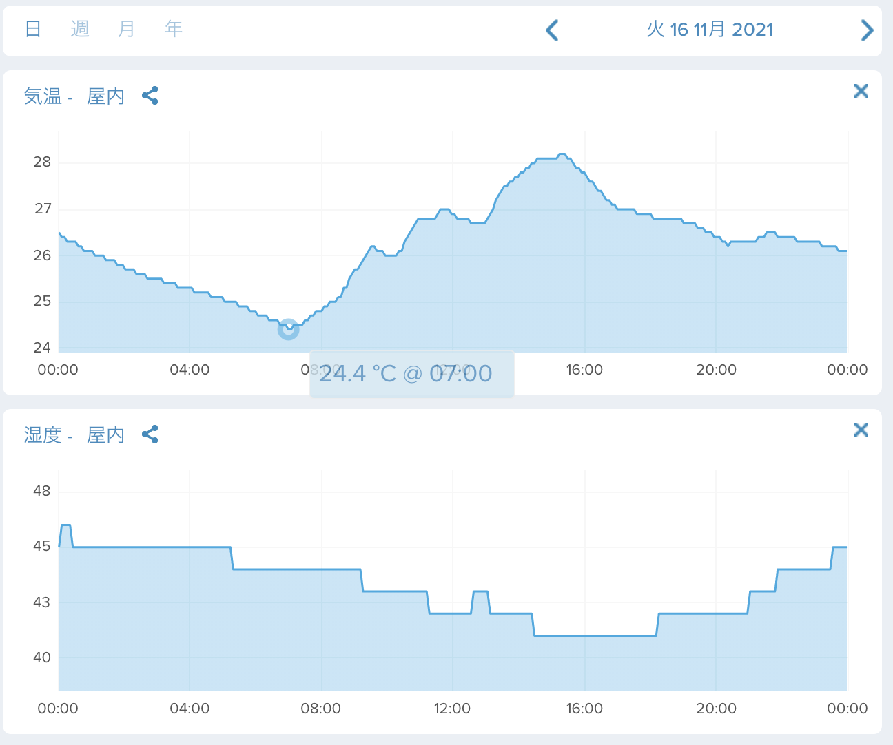Click humidity spike near 00:00 start

pos(66,525)
